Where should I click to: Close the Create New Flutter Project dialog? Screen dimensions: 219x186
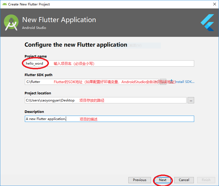click(x=215, y=4)
